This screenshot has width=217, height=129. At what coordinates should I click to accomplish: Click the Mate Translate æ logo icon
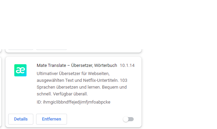pyautogui.click(x=20, y=70)
